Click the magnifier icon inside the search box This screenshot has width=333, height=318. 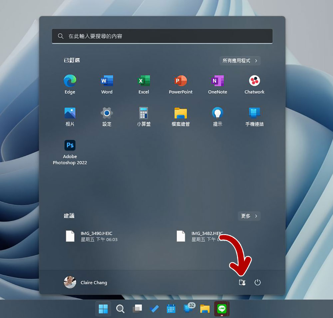pos(61,36)
